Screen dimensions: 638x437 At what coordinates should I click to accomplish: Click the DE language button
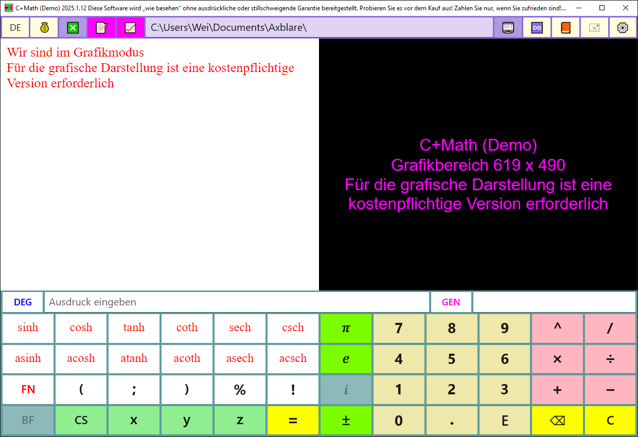(x=15, y=28)
